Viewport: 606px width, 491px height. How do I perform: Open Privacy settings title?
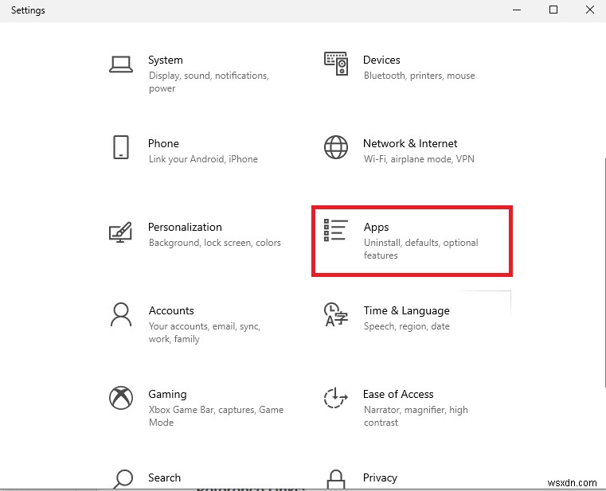pyautogui.click(x=380, y=477)
